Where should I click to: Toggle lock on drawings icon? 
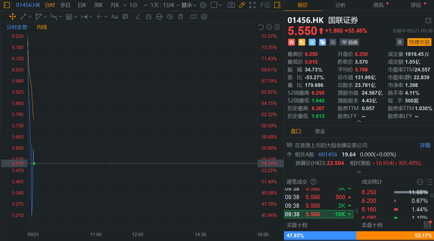pyautogui.click(x=159, y=17)
